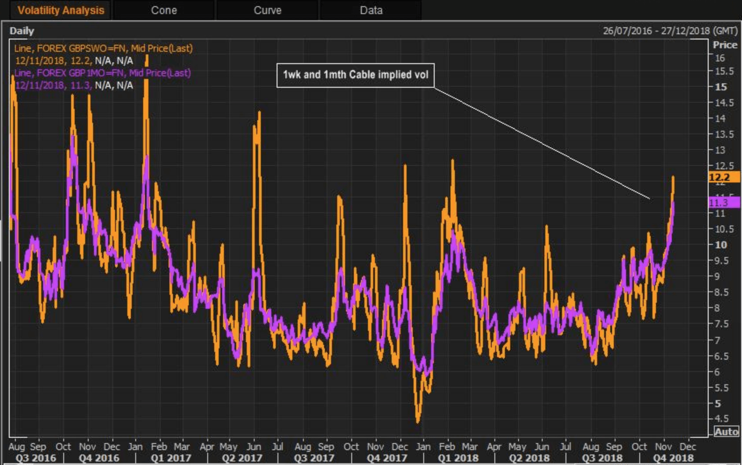Image resolution: width=742 pixels, height=465 pixels.
Task: Toggle the Auto scale button
Action: 726,432
